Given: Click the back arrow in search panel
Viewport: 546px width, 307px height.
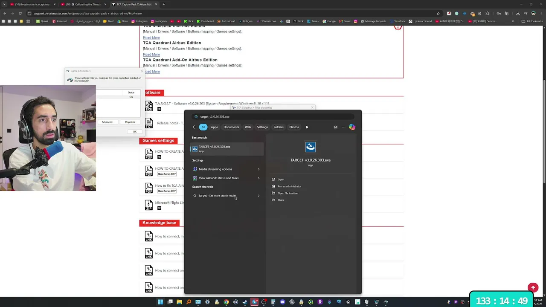Looking at the screenshot, I should pyautogui.click(x=194, y=127).
